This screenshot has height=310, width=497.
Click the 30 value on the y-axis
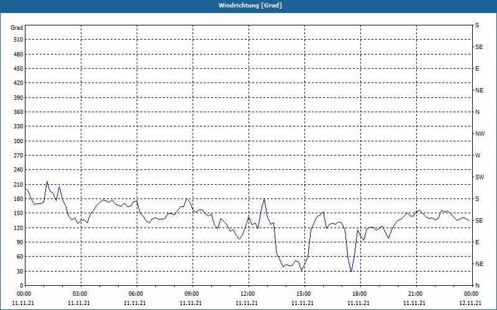click(20, 271)
